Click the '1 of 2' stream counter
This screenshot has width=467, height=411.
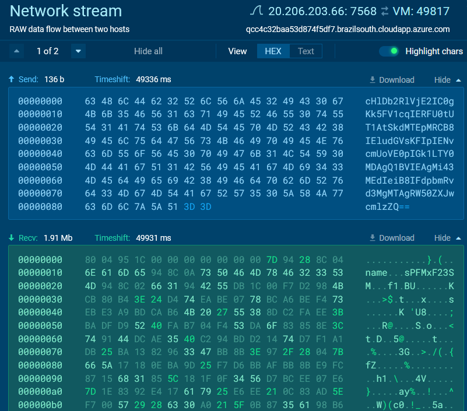tap(48, 51)
